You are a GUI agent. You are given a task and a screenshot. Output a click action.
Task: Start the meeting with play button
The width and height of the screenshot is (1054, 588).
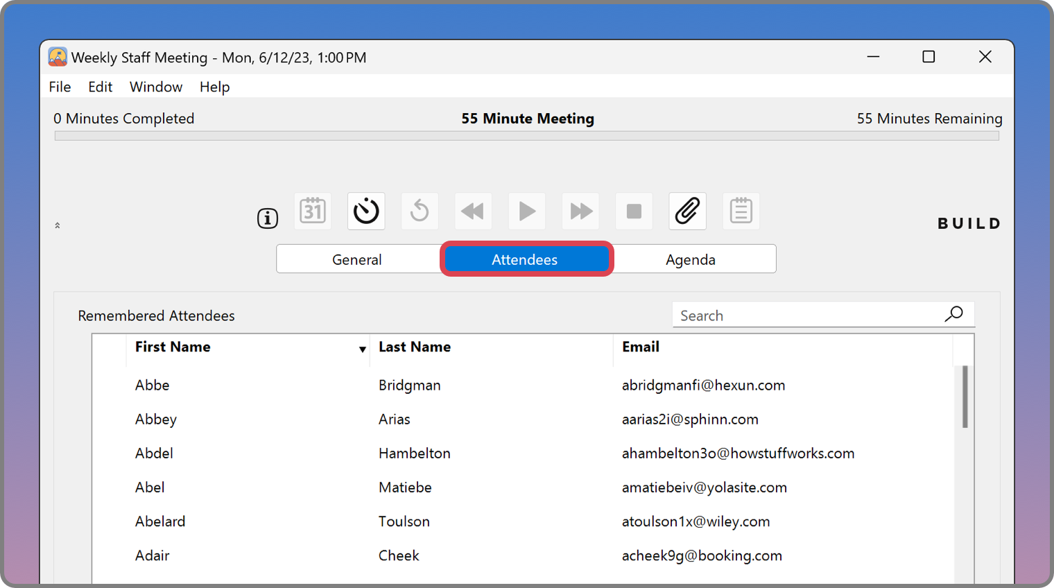click(x=527, y=211)
